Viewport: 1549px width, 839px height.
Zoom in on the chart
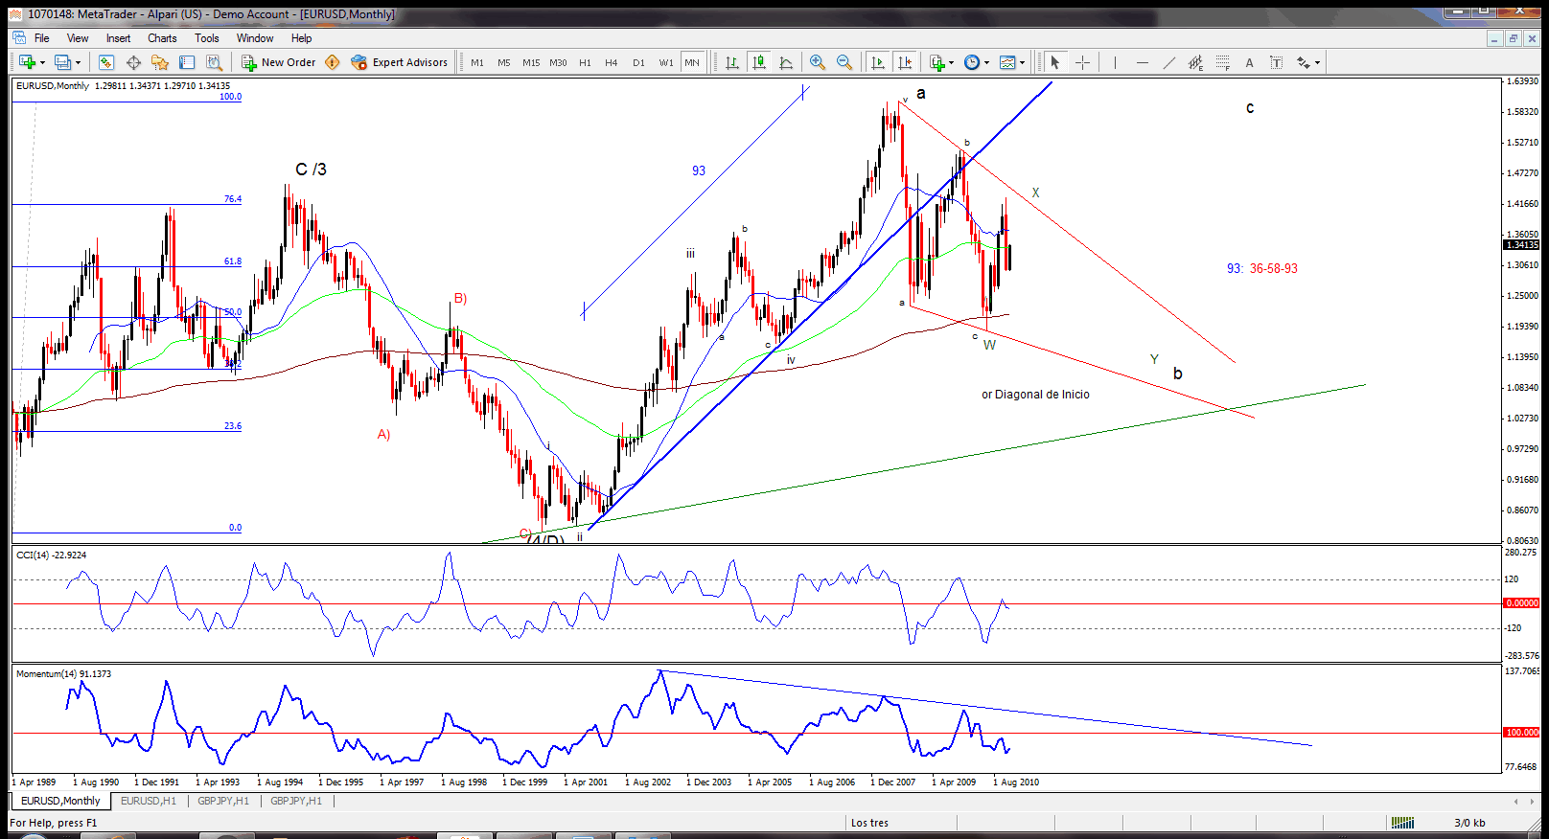pos(817,62)
